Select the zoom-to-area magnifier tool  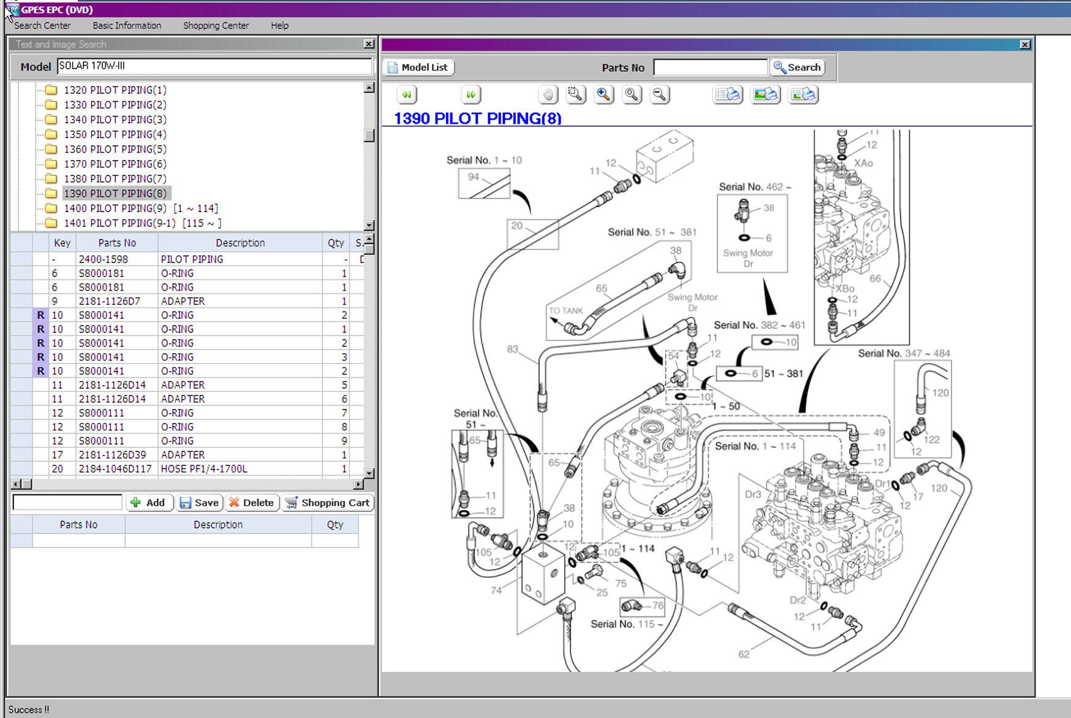575,95
